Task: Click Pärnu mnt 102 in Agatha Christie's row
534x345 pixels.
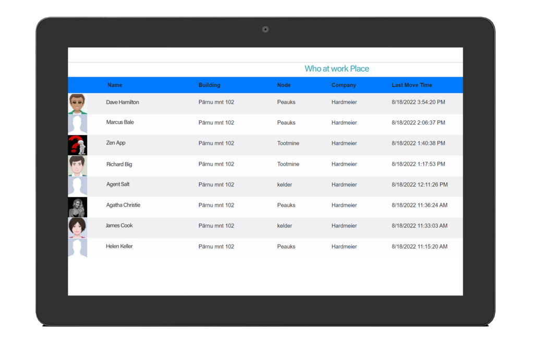Action: coord(216,205)
